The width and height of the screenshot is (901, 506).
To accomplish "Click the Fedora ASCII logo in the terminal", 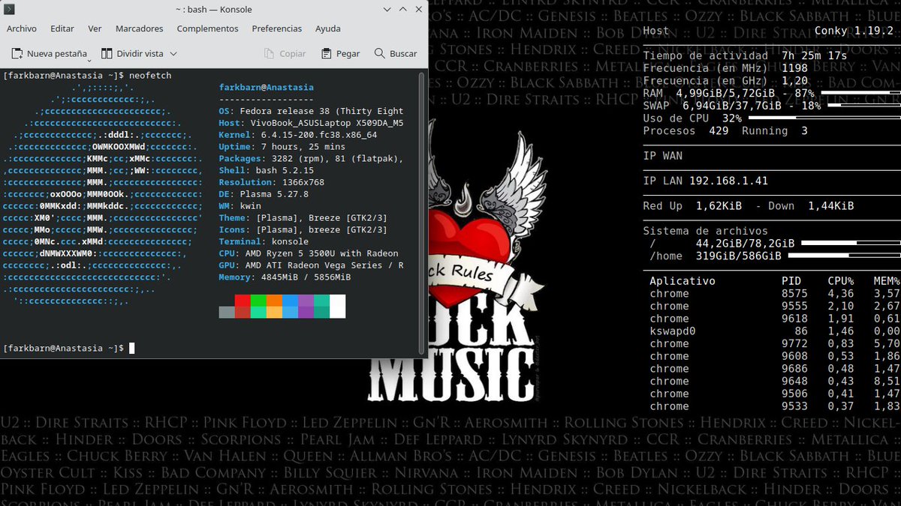I will pyautogui.click(x=104, y=194).
